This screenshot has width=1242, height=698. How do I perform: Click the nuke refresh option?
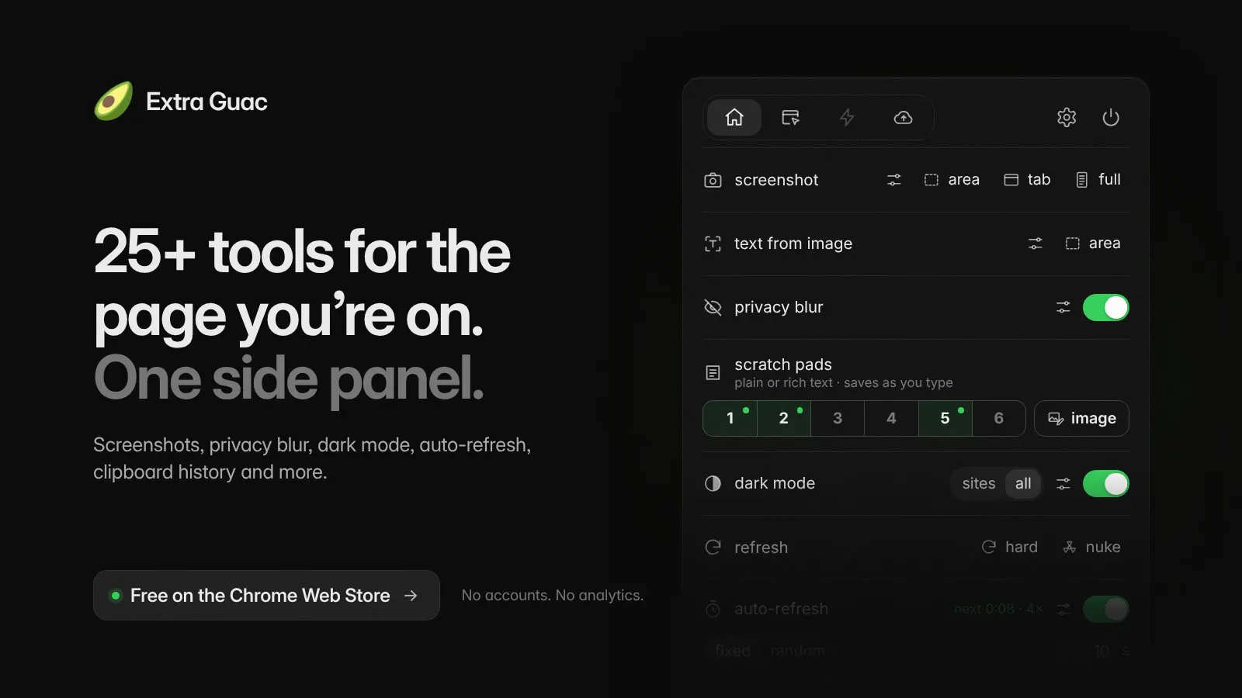[x=1091, y=548]
